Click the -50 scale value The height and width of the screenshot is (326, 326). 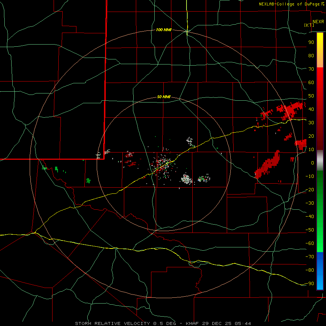[x=310, y=230]
